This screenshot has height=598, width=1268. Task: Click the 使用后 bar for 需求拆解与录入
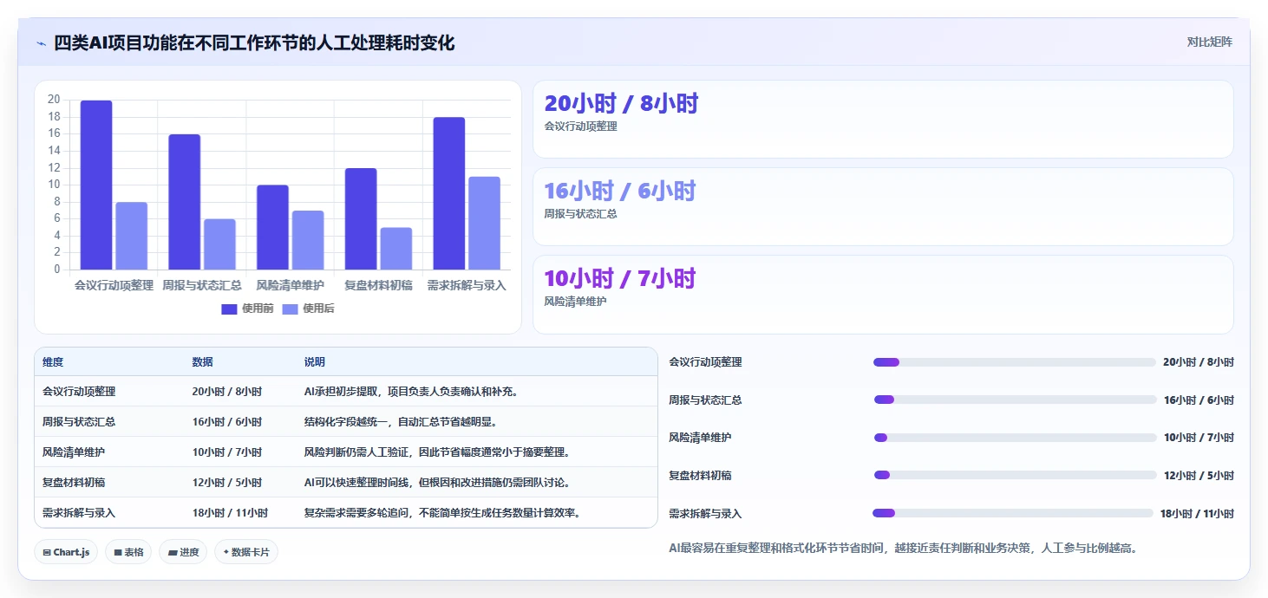click(x=485, y=223)
